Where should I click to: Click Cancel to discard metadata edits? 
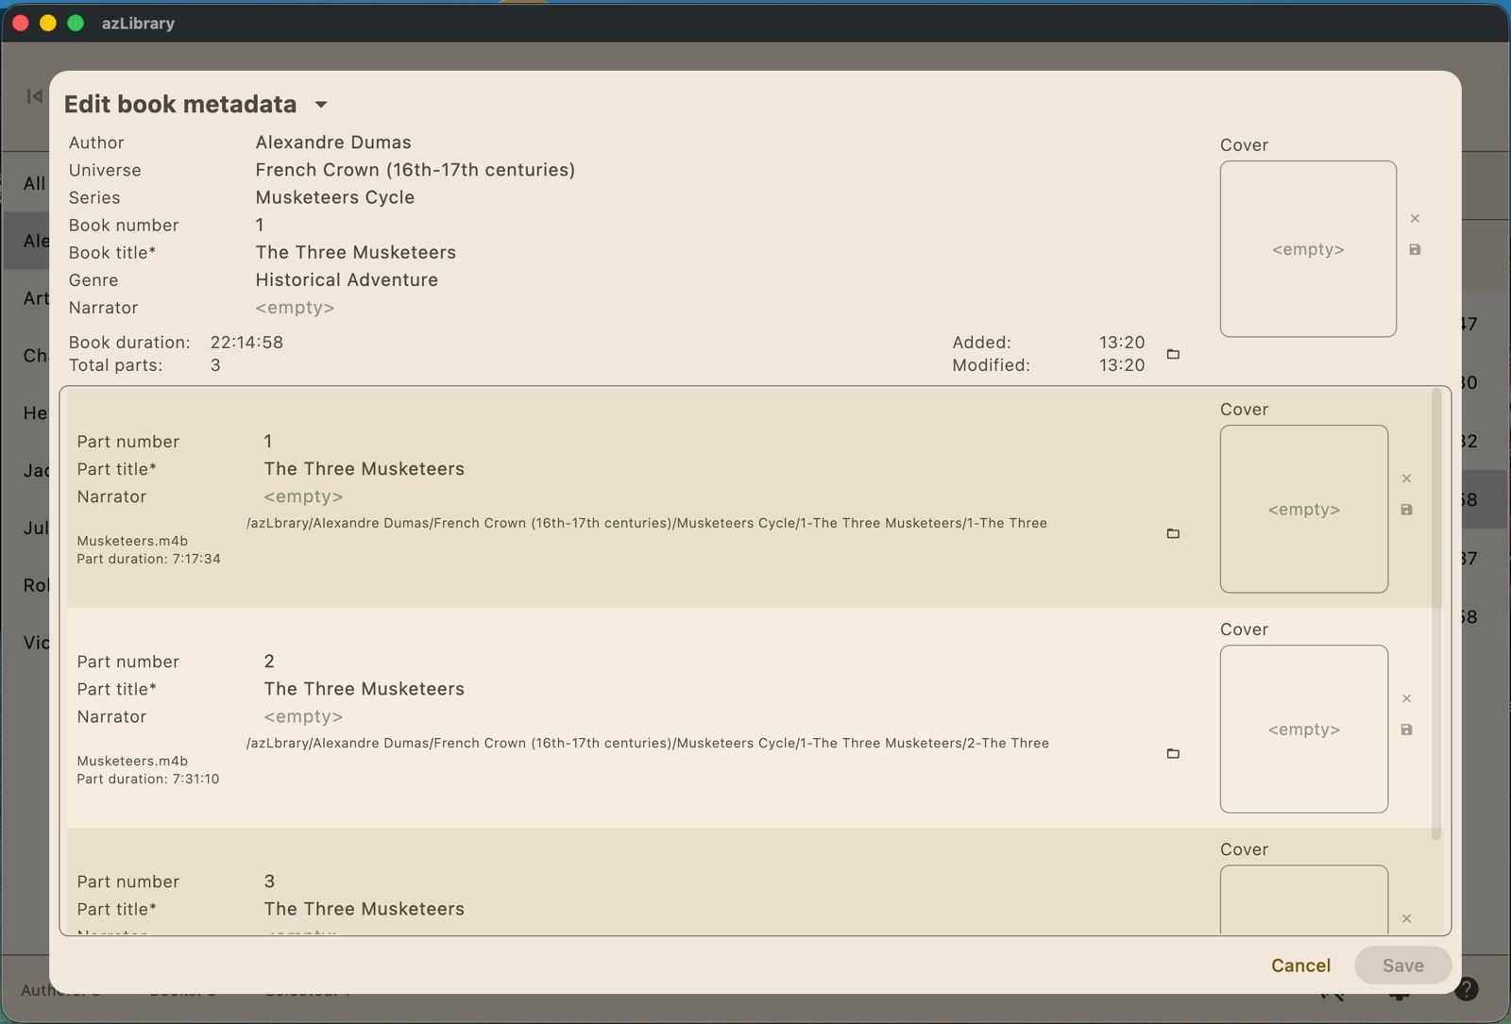tap(1300, 965)
